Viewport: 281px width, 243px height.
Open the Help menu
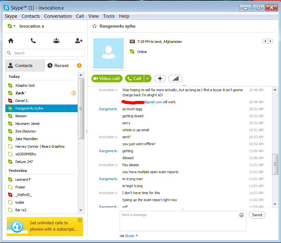tap(124, 16)
